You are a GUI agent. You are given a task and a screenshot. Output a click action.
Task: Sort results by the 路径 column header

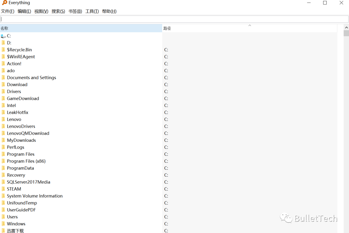tap(249, 28)
